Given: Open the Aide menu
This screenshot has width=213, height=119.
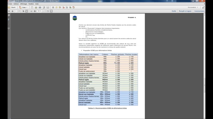Looking at the screenshot, I should pos(37,4).
